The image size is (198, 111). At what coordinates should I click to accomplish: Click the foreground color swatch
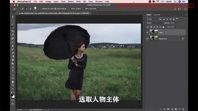tap(12, 95)
